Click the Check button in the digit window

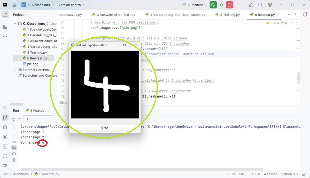[x=105, y=128]
